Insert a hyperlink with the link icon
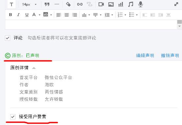 click(80, 4)
